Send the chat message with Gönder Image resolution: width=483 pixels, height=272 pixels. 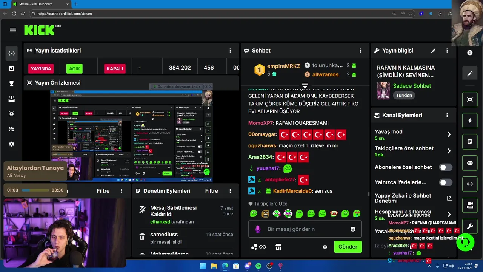348,247
